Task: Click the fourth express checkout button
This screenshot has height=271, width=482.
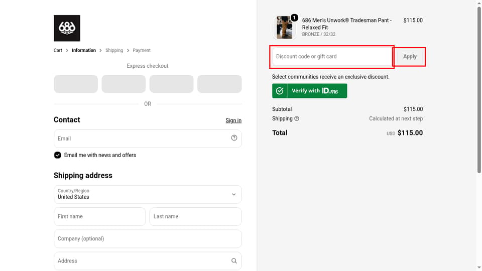Action: pos(219,84)
